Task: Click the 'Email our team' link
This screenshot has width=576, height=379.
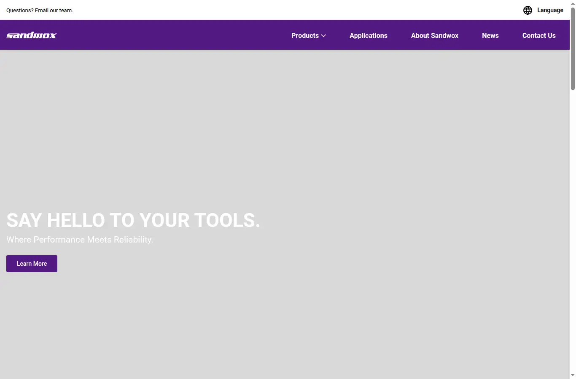Action: [x=54, y=10]
